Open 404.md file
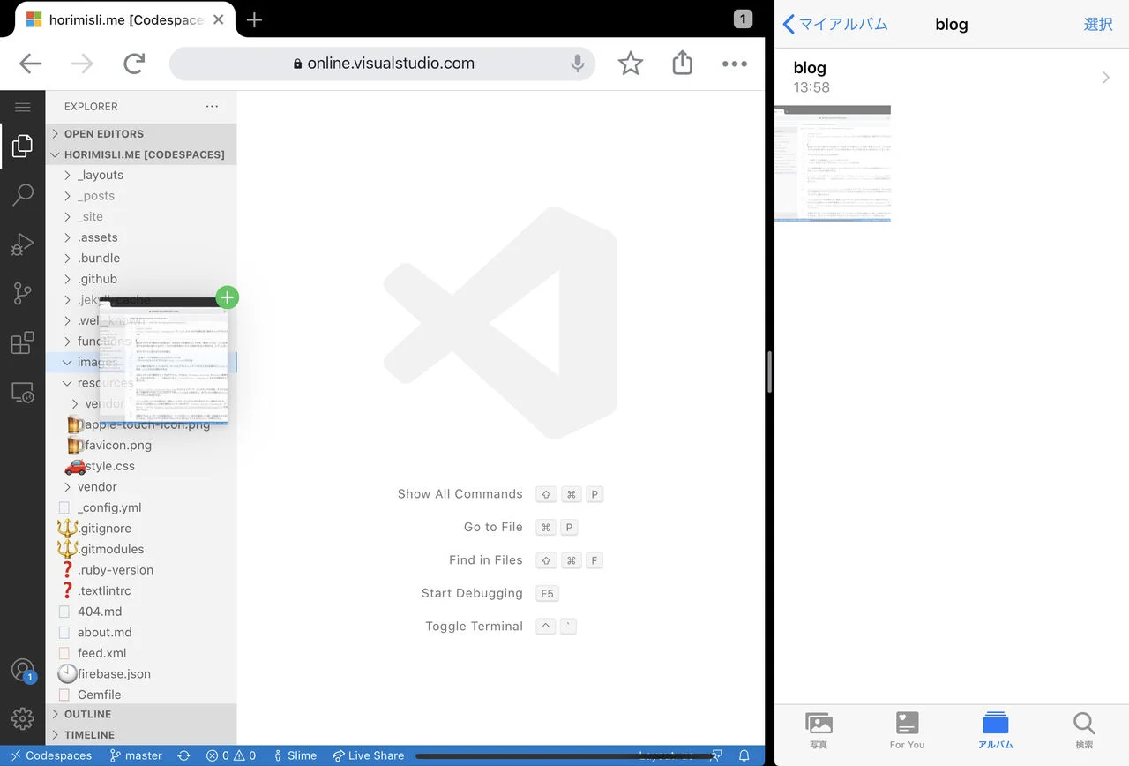This screenshot has height=766, width=1129. pos(141,611)
